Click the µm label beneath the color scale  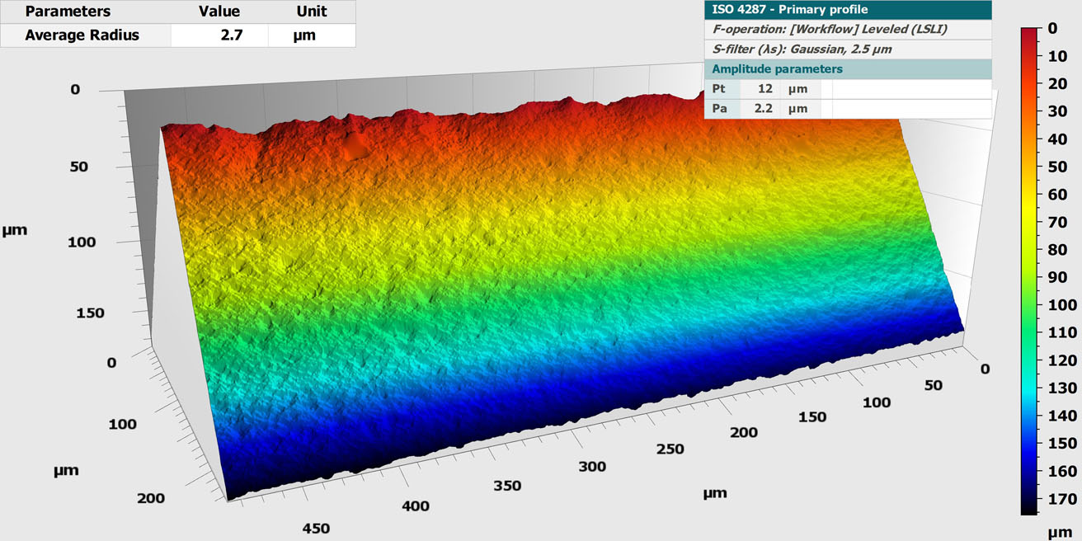(1058, 534)
